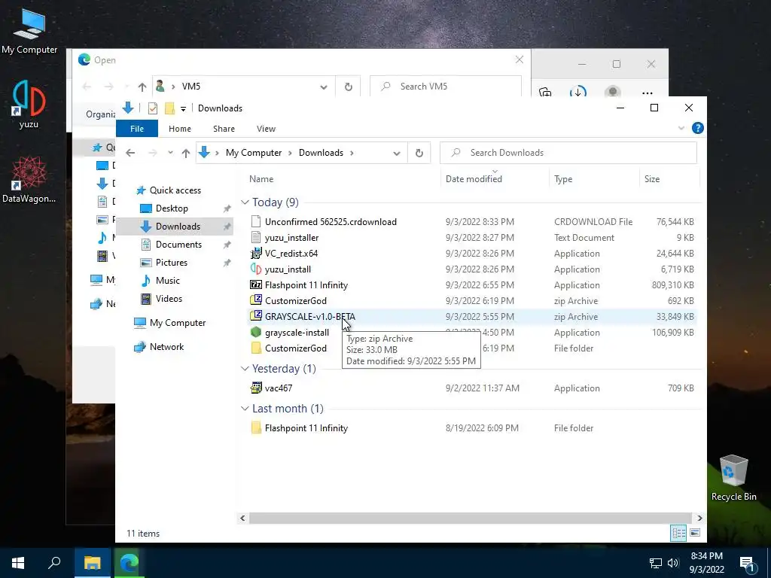Sort by Date modified column header
This screenshot has width=771, height=578.
[474, 179]
